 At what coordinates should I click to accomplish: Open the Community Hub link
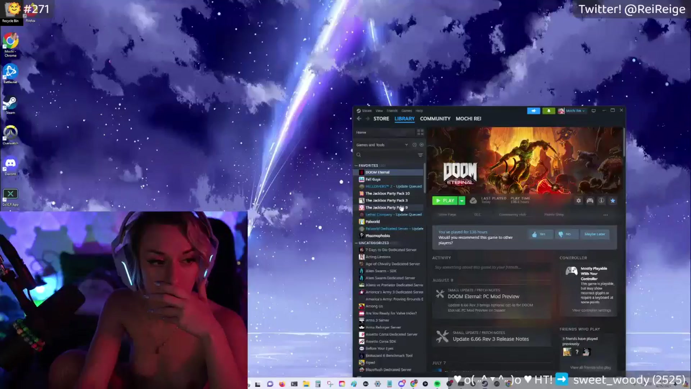pyautogui.click(x=512, y=215)
